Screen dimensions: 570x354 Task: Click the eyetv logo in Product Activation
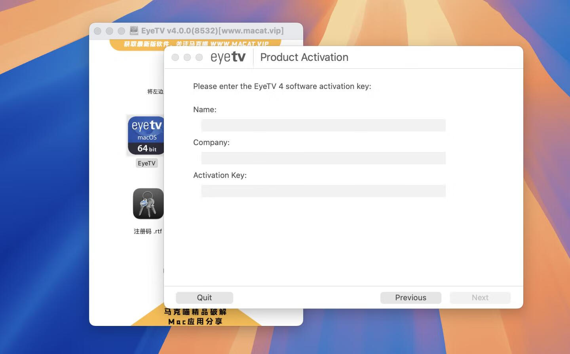click(x=228, y=57)
